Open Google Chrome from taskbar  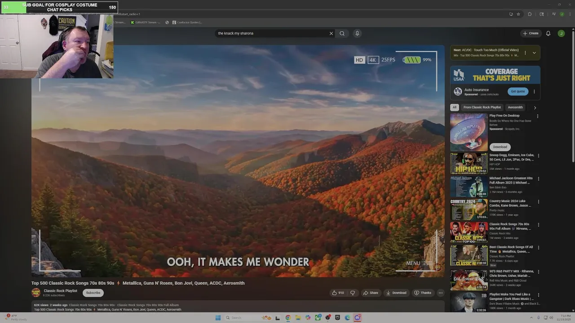click(x=288, y=318)
